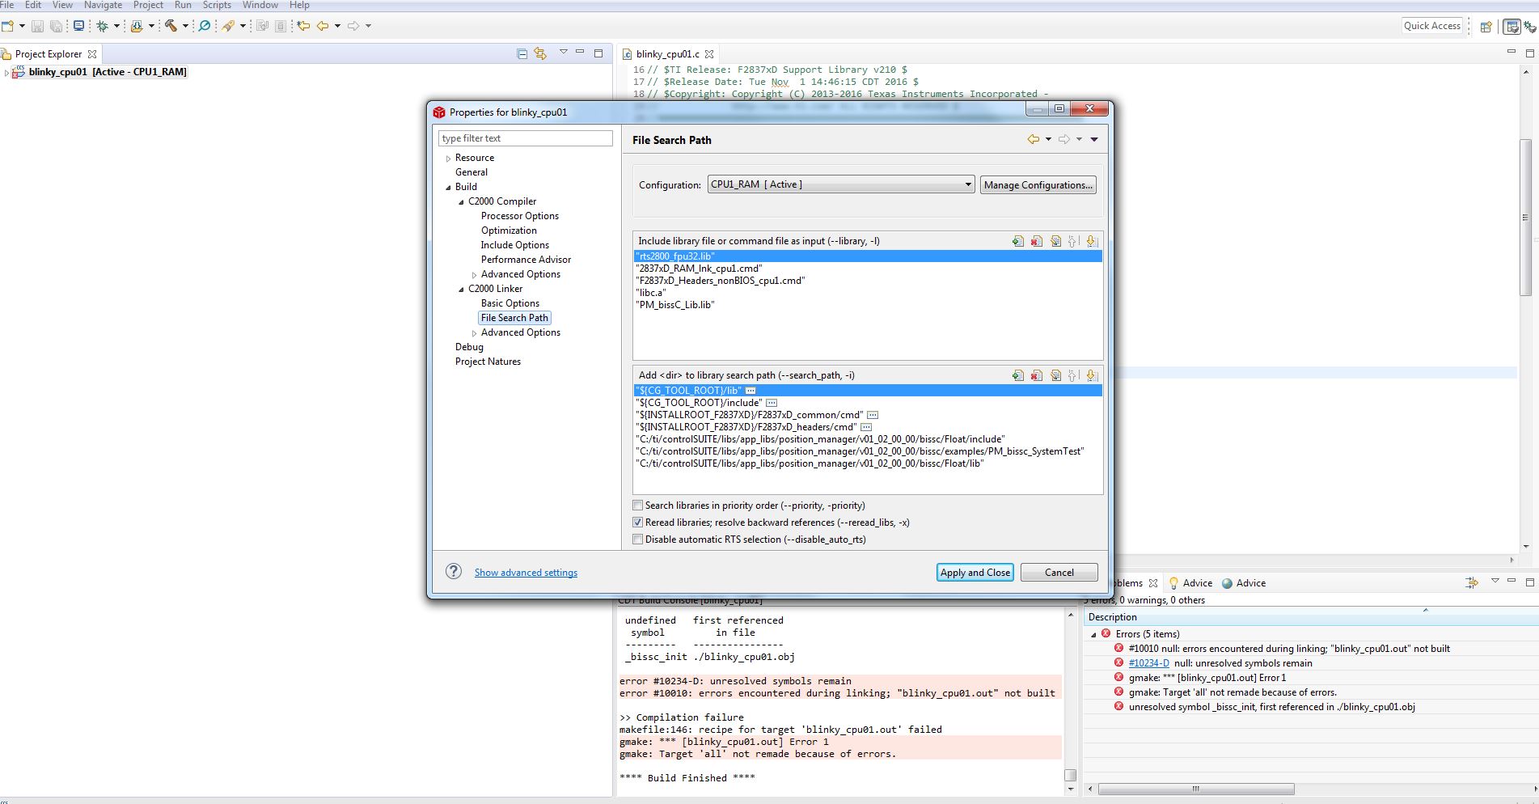Expand the Resource tree node
This screenshot has width=1539, height=804.
click(449, 159)
